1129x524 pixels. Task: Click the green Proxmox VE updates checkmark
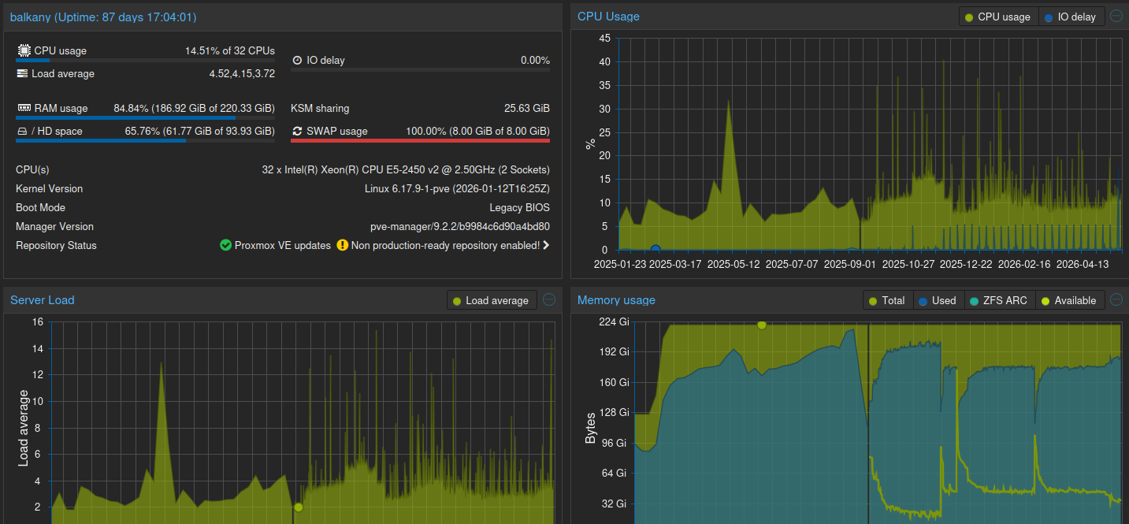pos(225,245)
